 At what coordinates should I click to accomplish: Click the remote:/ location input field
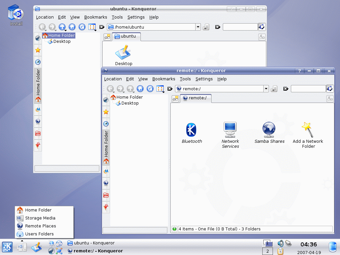tap(219, 89)
